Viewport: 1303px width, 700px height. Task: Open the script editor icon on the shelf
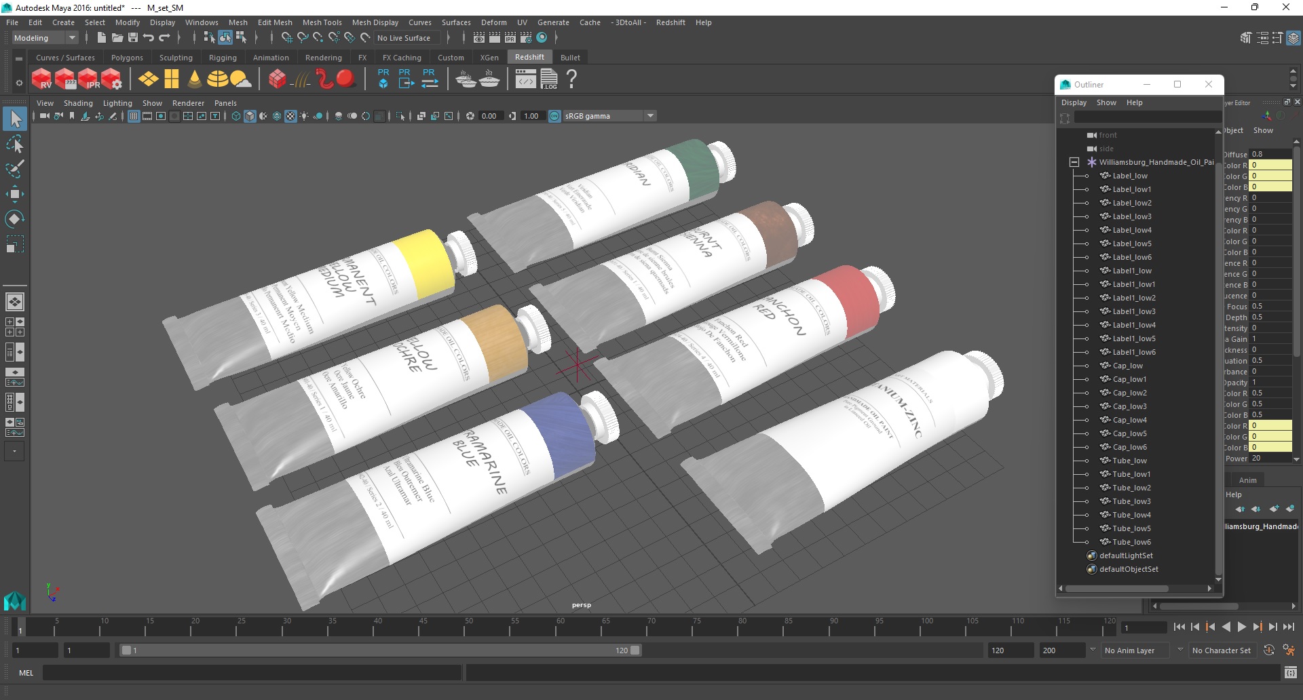[525, 79]
